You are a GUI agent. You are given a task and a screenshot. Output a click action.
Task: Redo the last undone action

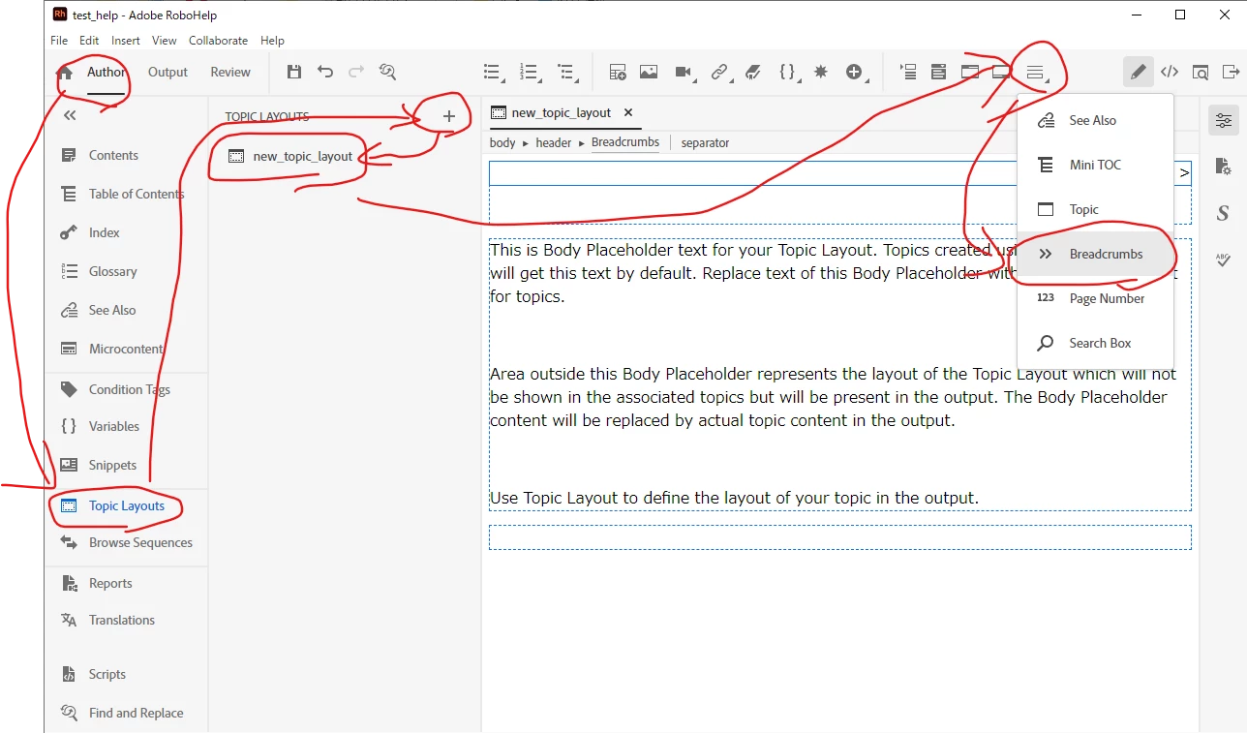click(356, 72)
